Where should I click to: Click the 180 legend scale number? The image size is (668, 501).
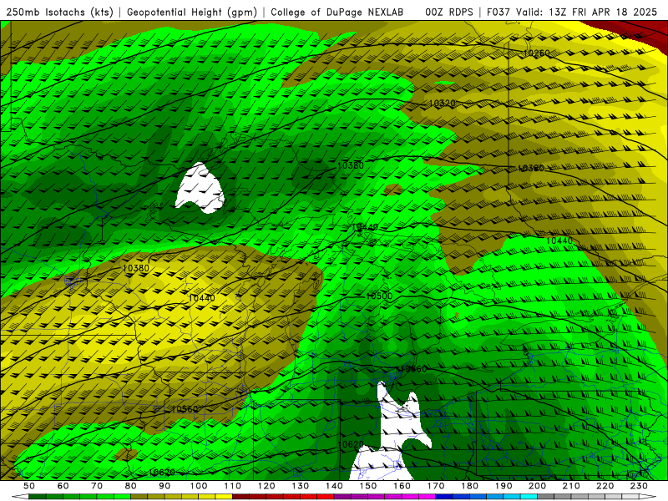tap(469, 486)
